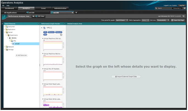Click the Add Resources button

tap(21, 55)
